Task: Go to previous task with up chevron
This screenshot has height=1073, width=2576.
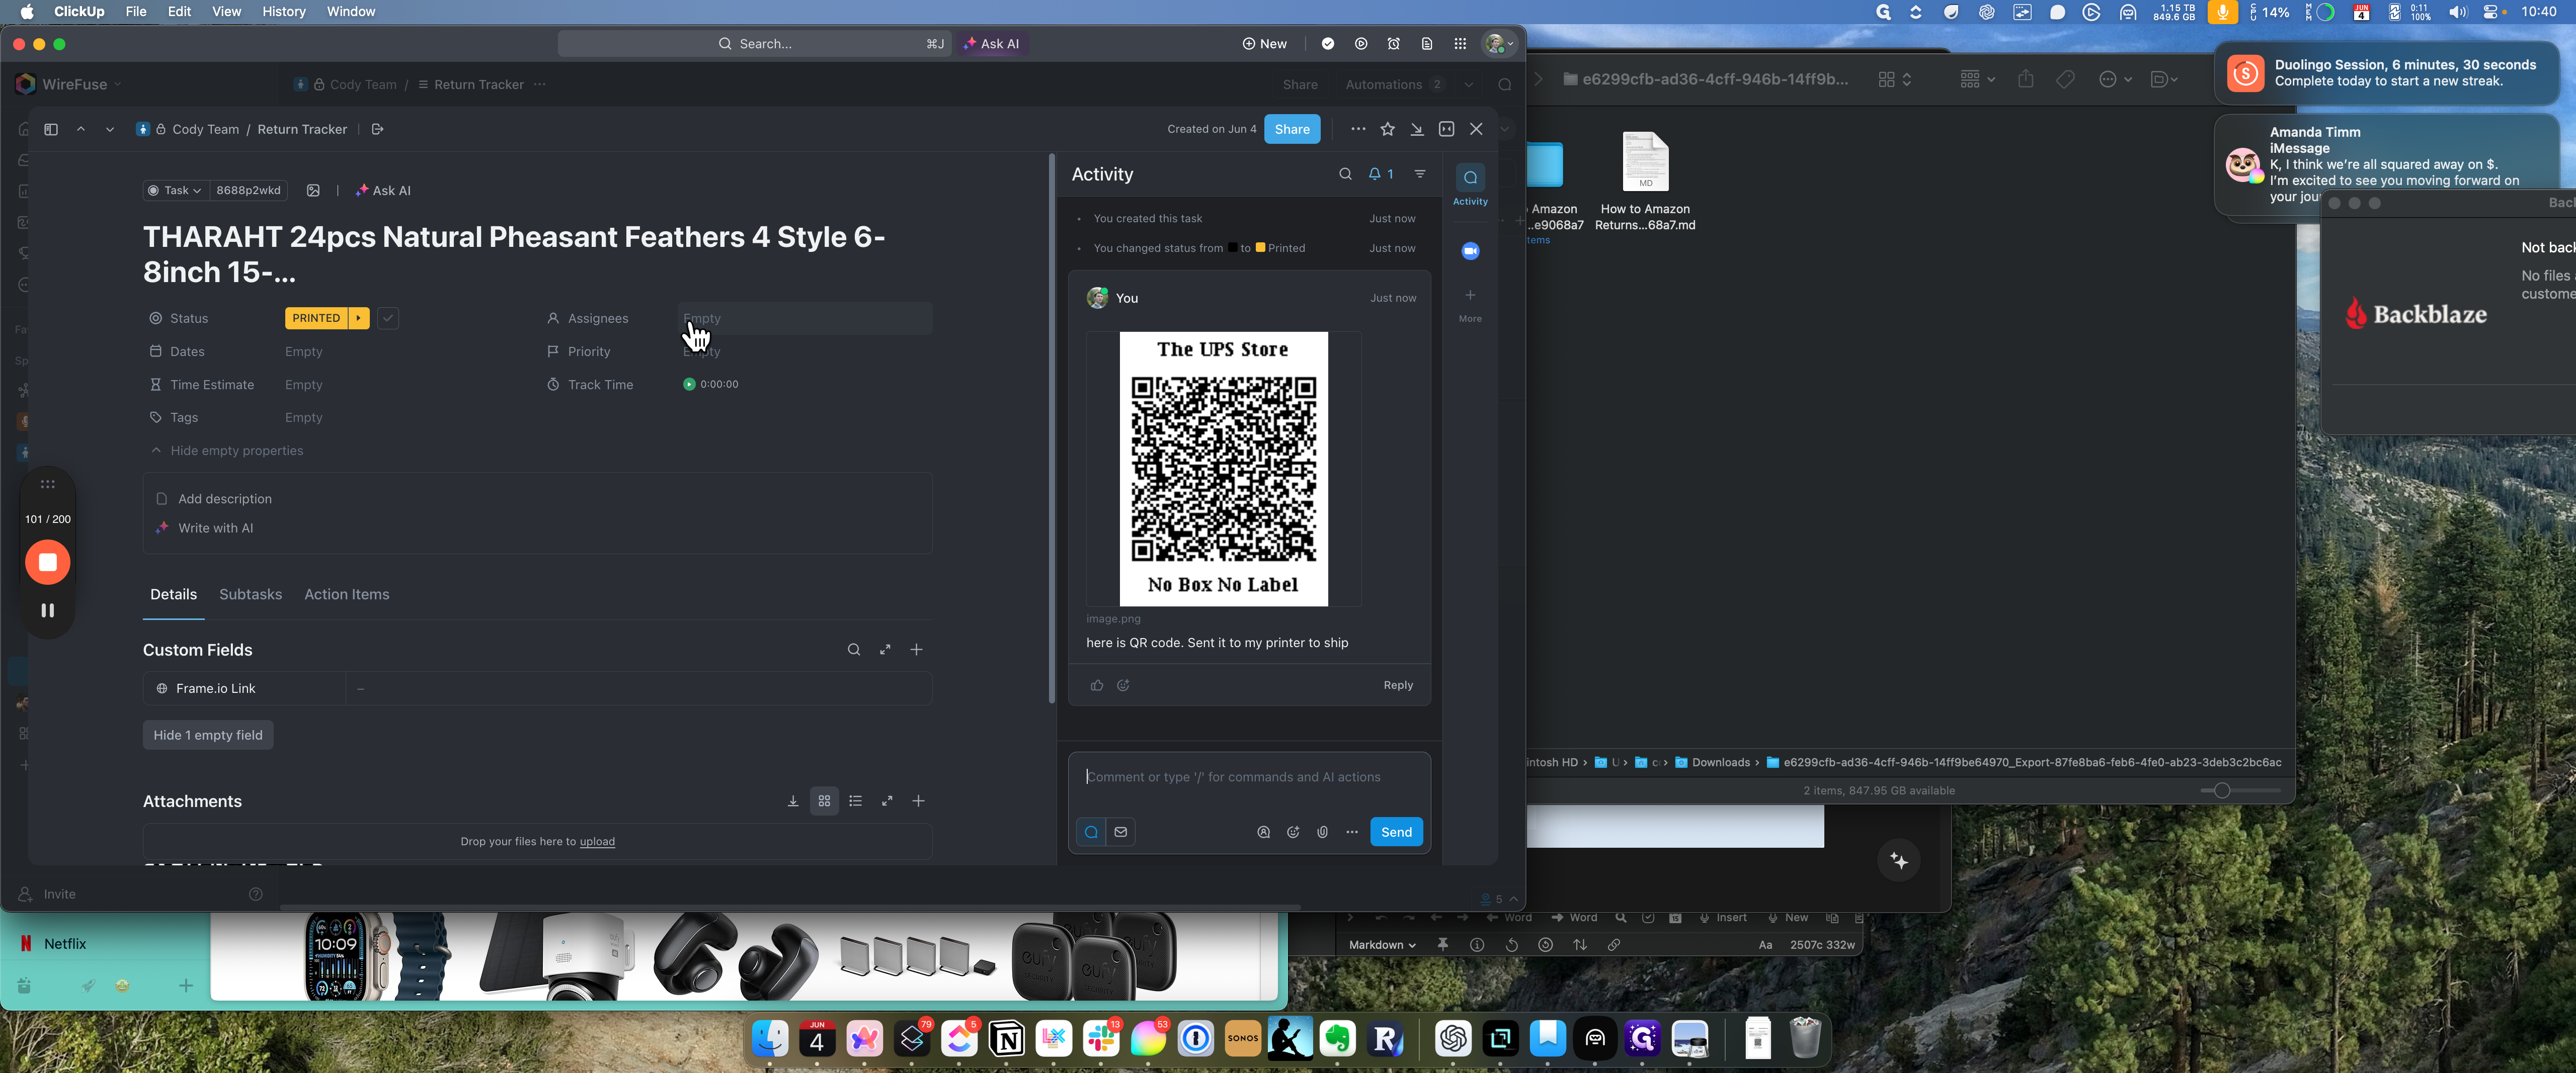Action: point(81,129)
